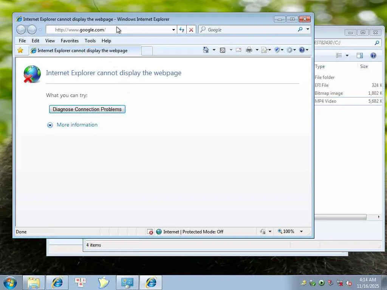Open the search provider dropdown arrow

pyautogui.click(x=308, y=29)
